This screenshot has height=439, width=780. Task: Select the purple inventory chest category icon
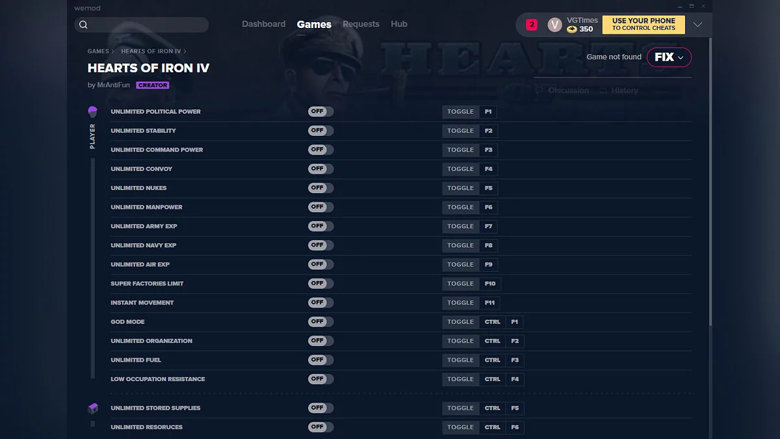click(x=92, y=408)
